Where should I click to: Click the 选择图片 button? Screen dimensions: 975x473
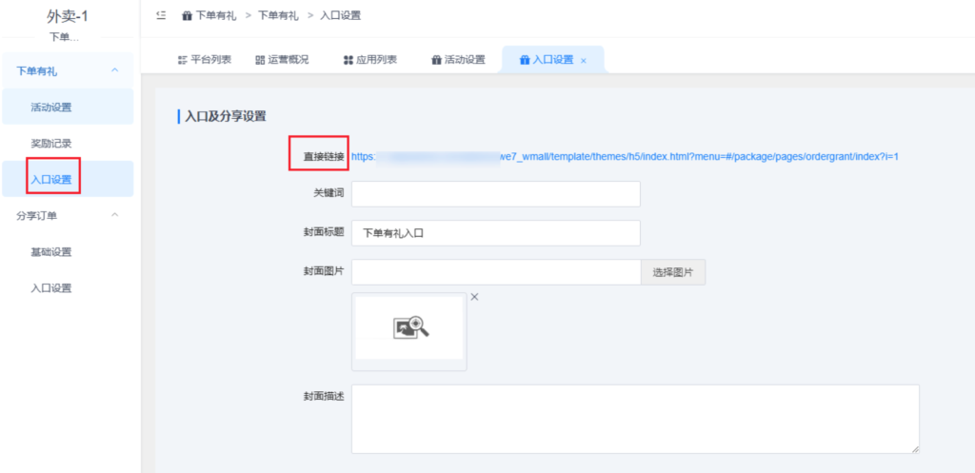673,272
